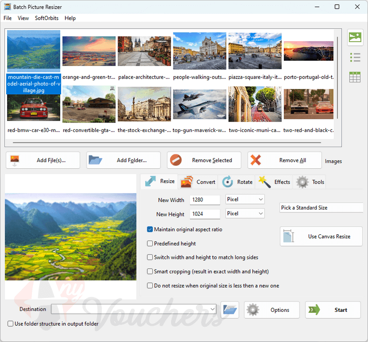Expand the Destination path dropdown
Image resolution: width=368 pixels, height=342 pixels.
click(x=213, y=309)
